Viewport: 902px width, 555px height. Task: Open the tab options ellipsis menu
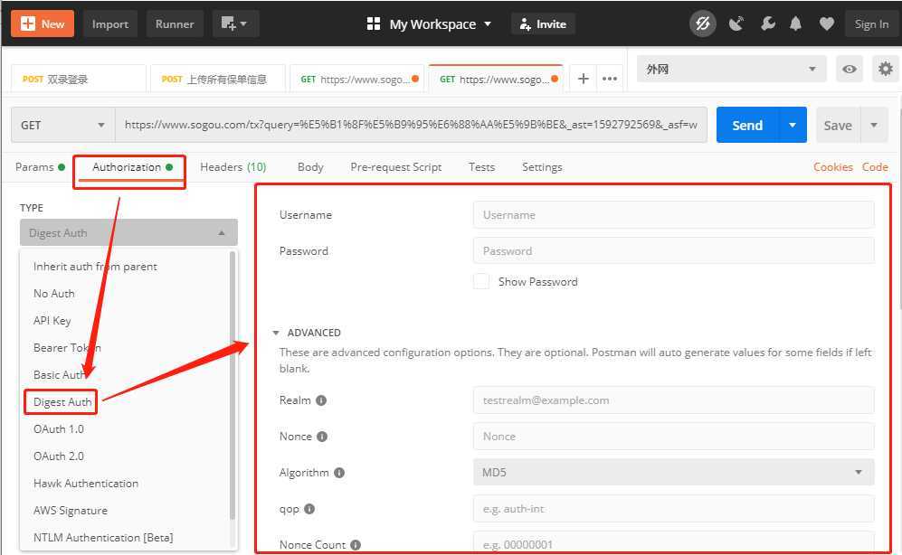click(609, 79)
